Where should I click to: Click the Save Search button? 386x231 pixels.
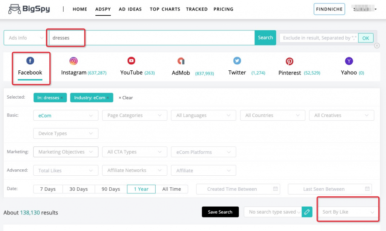220,212
